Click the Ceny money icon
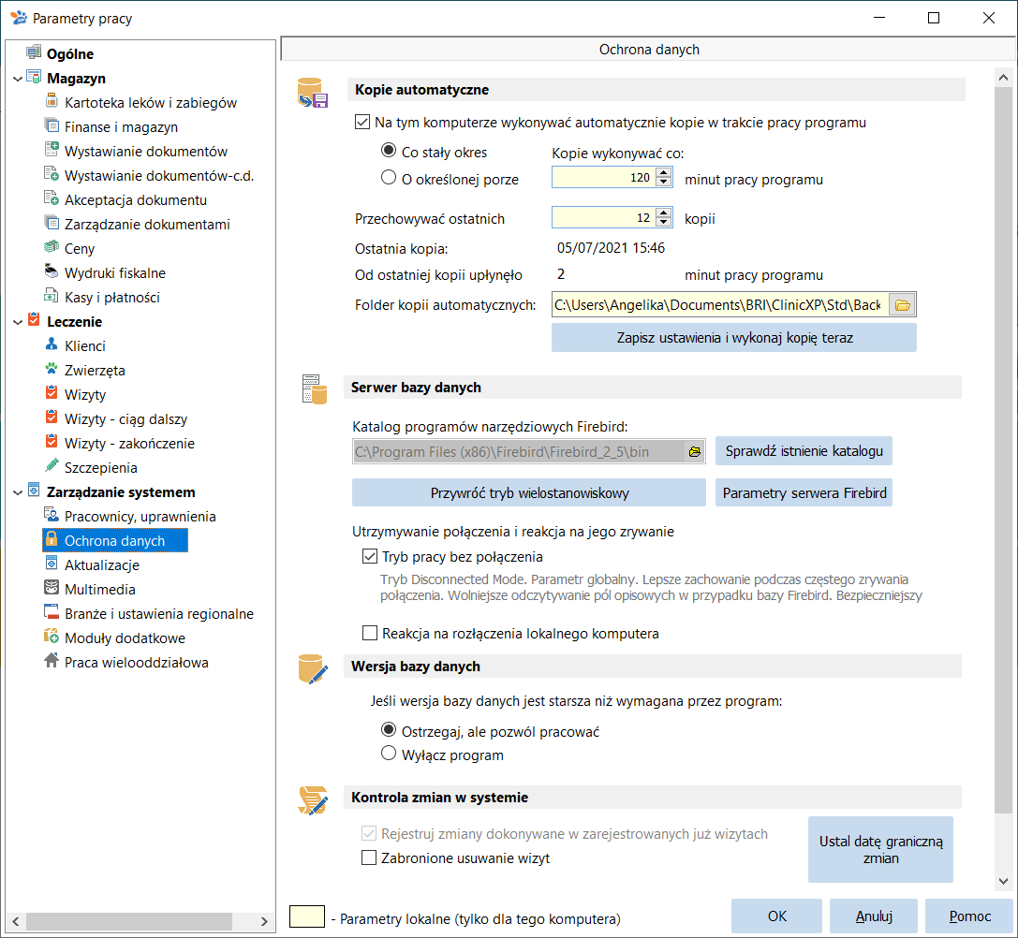 click(x=52, y=247)
